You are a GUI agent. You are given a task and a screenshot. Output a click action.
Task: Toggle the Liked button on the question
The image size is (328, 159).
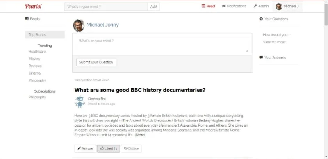(109, 148)
